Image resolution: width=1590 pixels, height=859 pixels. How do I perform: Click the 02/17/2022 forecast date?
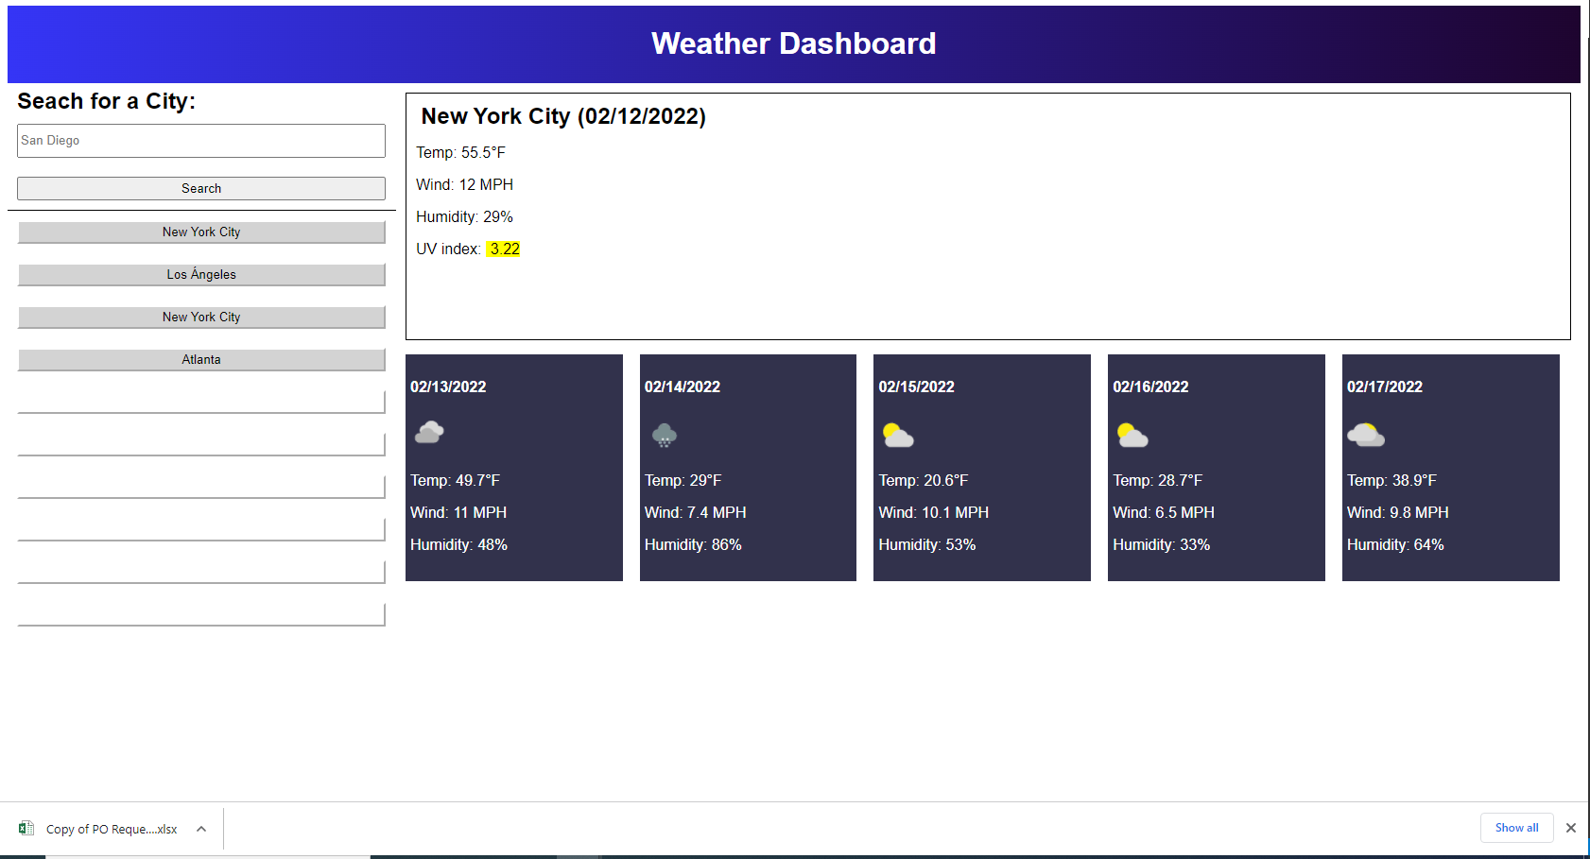tap(1385, 387)
